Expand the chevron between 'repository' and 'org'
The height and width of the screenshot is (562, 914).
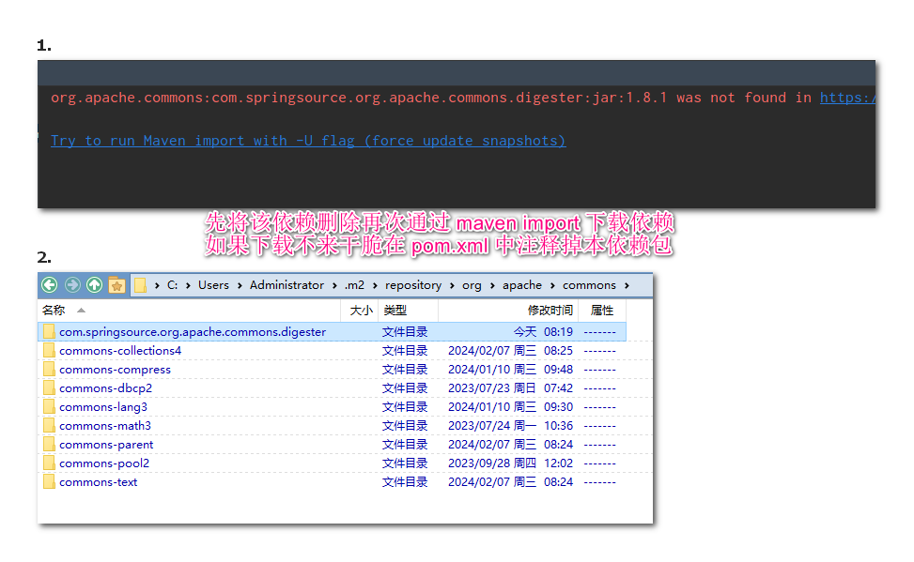tap(453, 285)
